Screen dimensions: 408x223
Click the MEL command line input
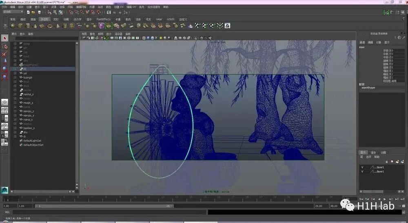click(109, 212)
